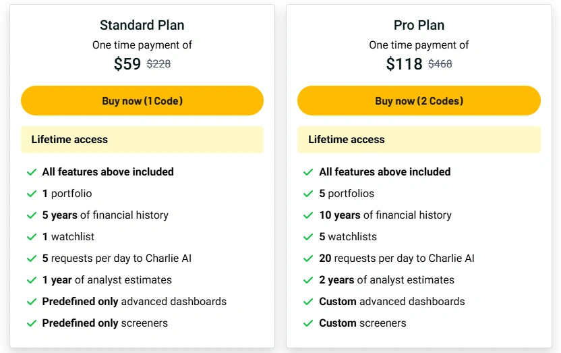
Task: Click checkmark beside '5 watchlists'
Action: (308, 237)
